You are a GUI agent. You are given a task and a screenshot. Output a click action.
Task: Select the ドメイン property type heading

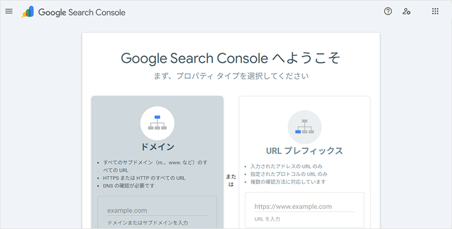pyautogui.click(x=157, y=147)
